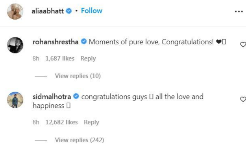Reply to sidmalhotra's comment
The height and width of the screenshot is (148, 246).
click(x=91, y=122)
